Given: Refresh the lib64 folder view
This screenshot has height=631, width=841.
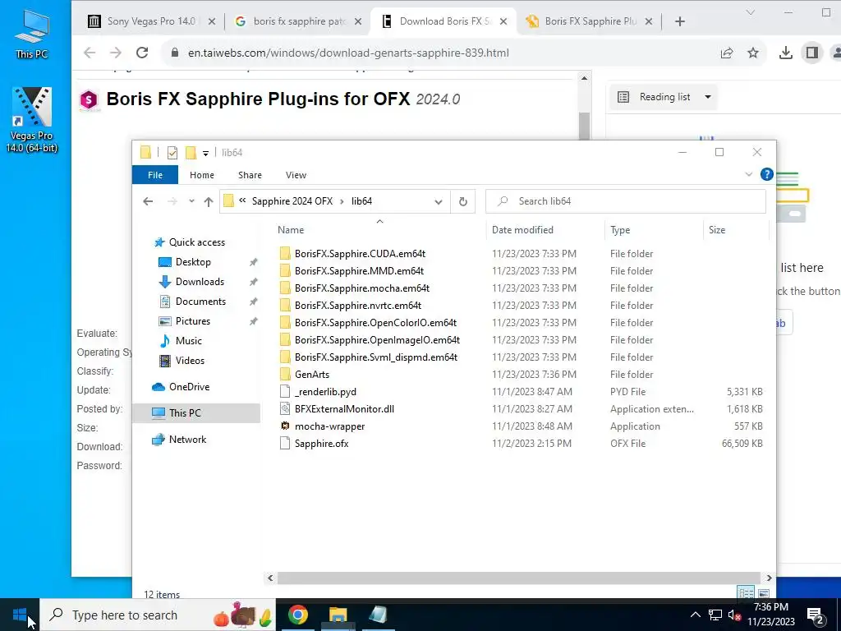Looking at the screenshot, I should coord(463,202).
